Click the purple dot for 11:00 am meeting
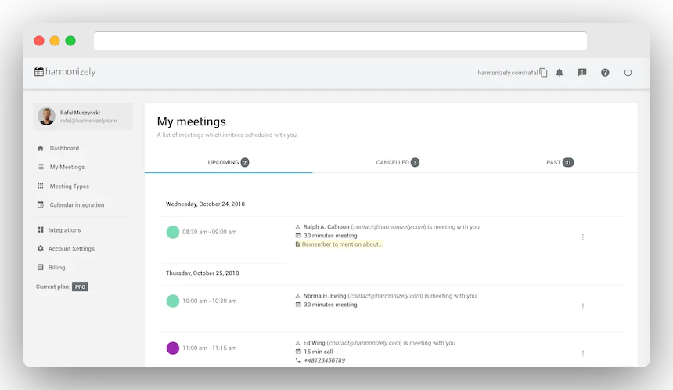Screen dimensions: 673x390 pyautogui.click(x=172, y=348)
